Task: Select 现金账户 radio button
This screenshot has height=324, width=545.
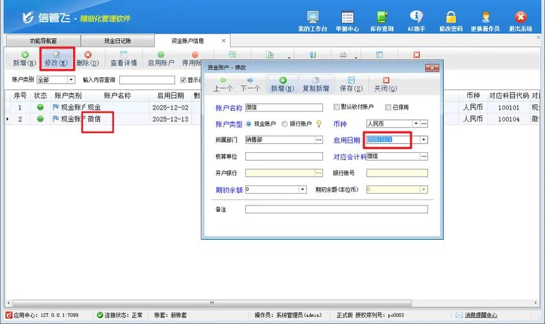Action: click(249, 124)
